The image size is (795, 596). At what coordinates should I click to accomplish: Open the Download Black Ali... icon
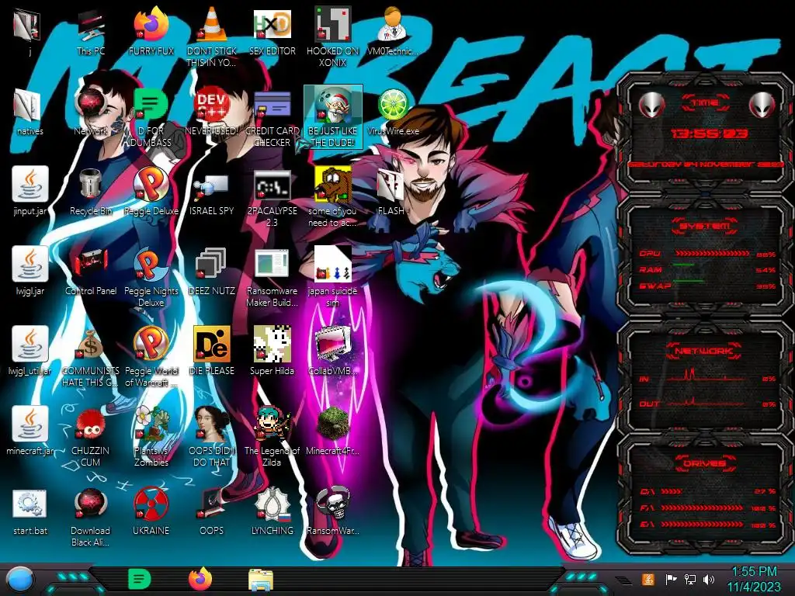click(91, 504)
